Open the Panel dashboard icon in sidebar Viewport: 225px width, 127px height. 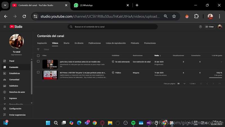(x=4, y=61)
